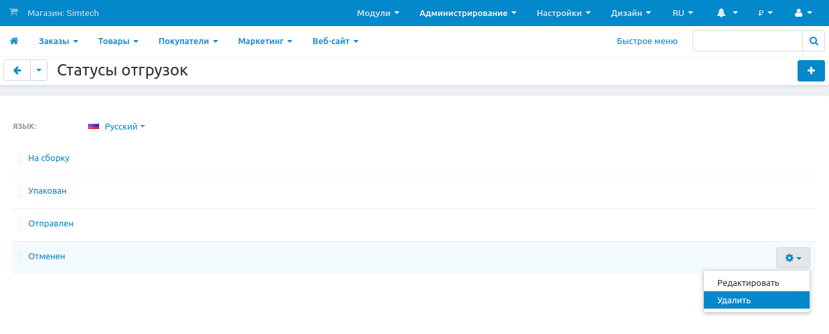This screenshot has height=334, width=829.
Task: Click the shopping cart store icon
Action: tap(13, 13)
